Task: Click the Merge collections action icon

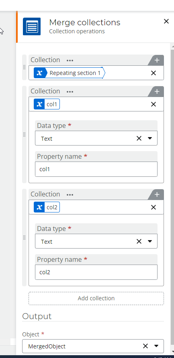Action: click(x=32, y=26)
